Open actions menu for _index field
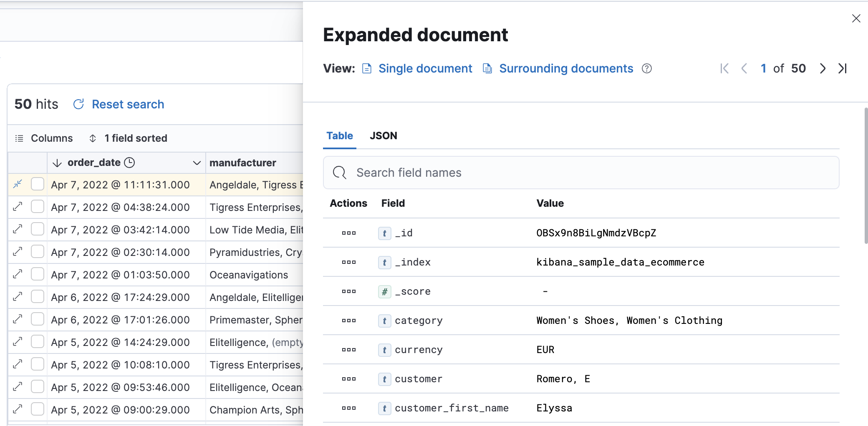Viewport: 868px width, 426px height. pos(348,262)
